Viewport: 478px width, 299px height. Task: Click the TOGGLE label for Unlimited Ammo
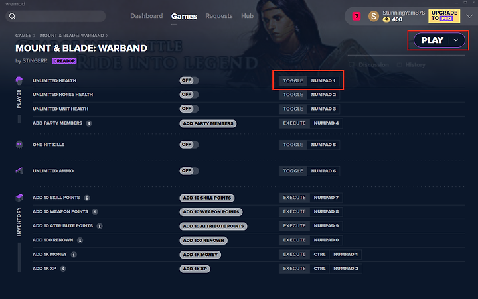coord(293,171)
